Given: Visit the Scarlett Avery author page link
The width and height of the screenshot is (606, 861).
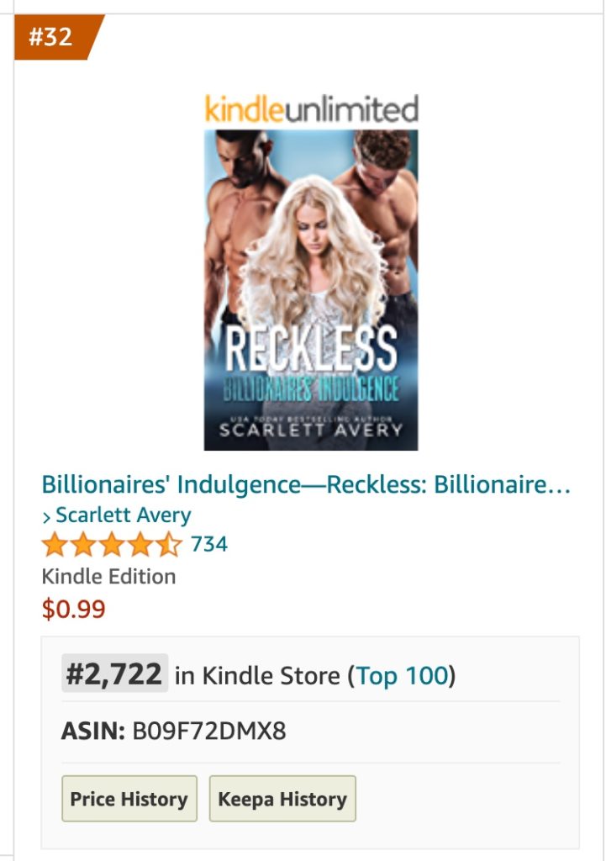Looking at the screenshot, I should [123, 515].
